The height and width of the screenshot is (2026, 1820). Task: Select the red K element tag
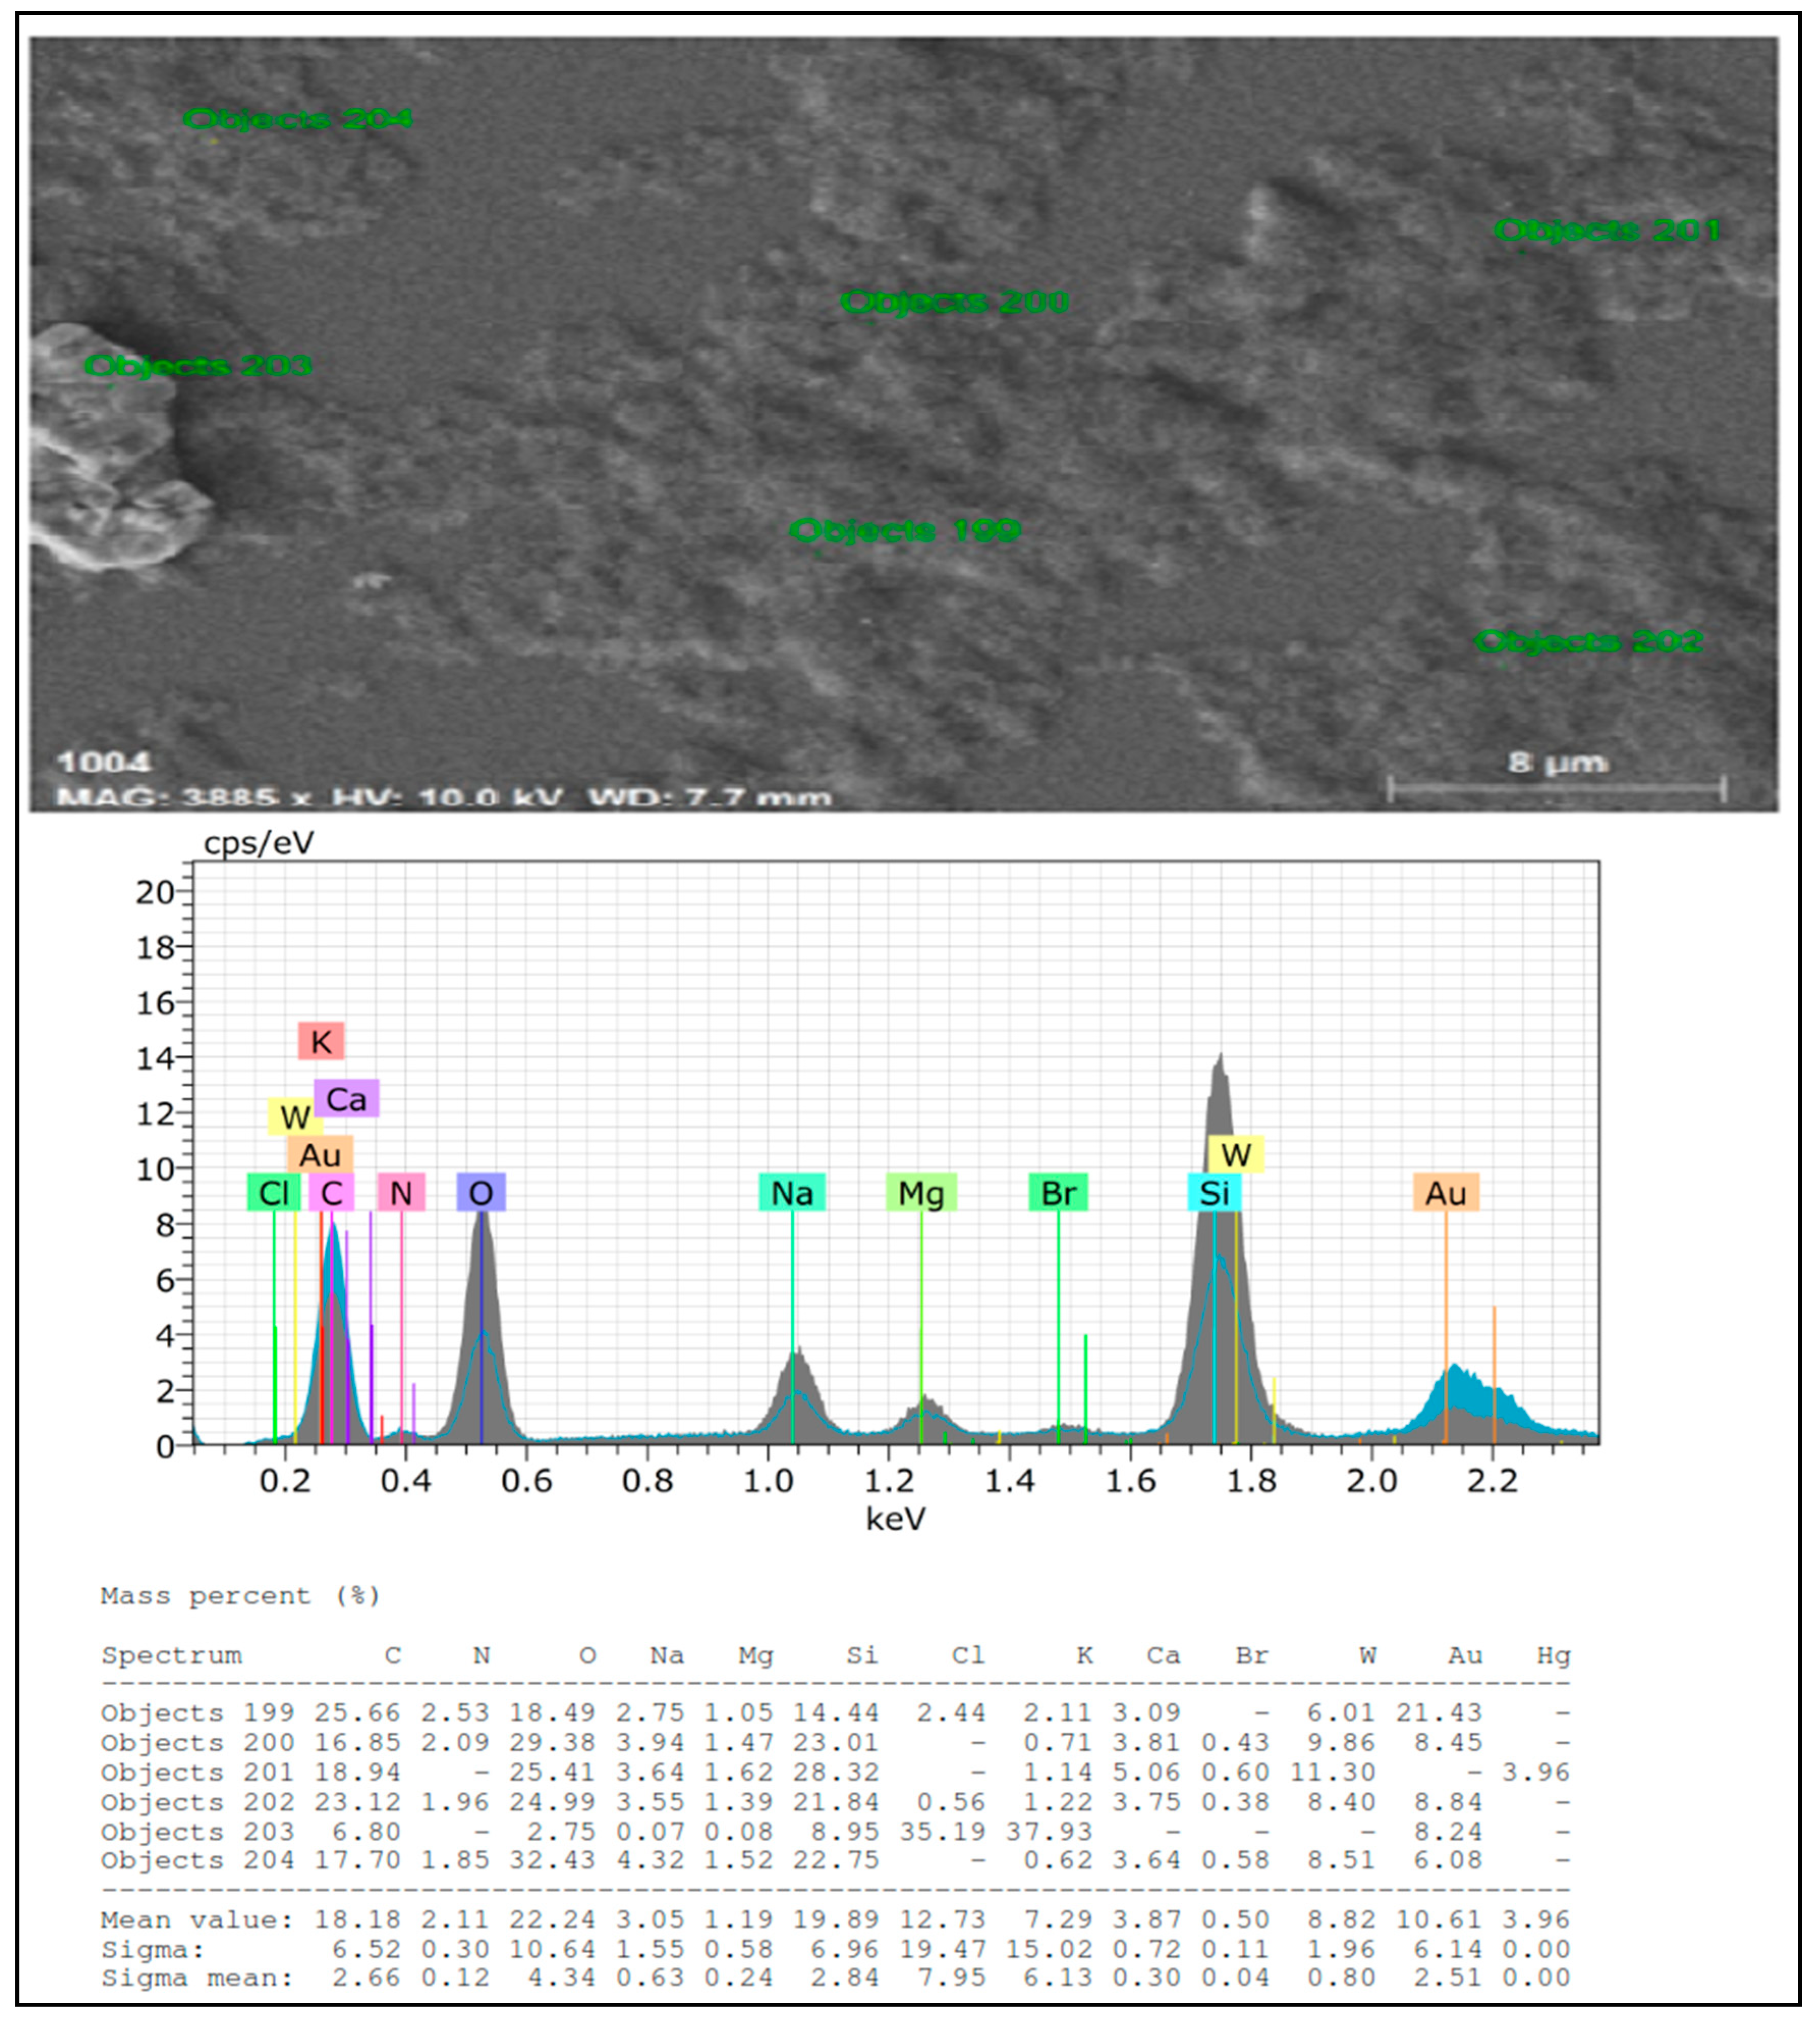[321, 1042]
